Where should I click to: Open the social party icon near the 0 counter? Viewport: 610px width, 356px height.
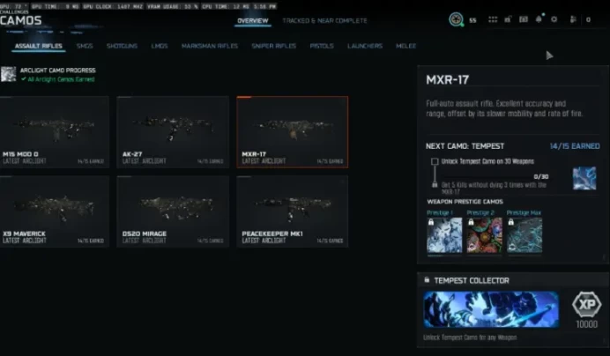click(x=573, y=19)
